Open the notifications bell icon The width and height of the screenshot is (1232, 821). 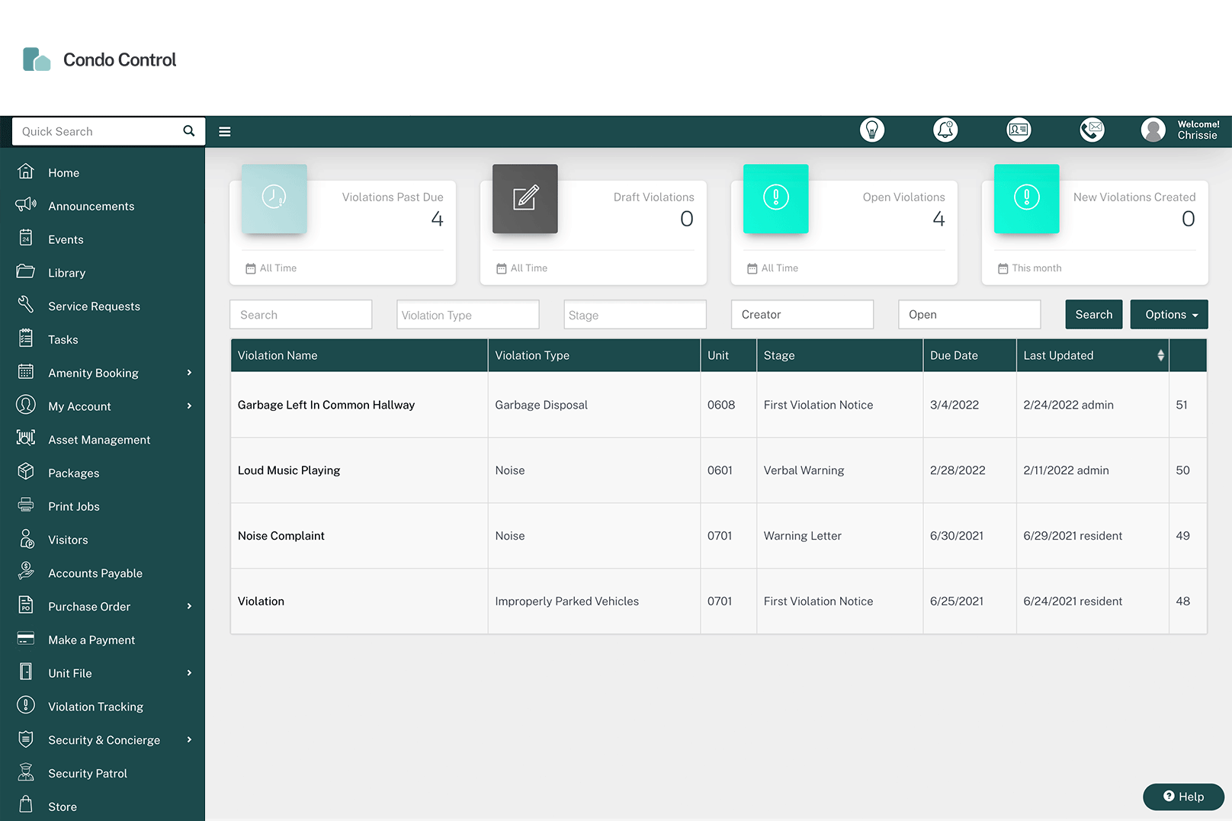945,130
